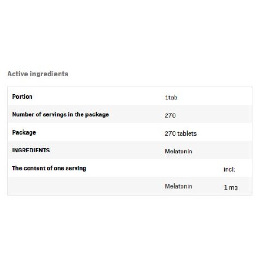Select the INGREDIENTS row label

(x=31, y=151)
